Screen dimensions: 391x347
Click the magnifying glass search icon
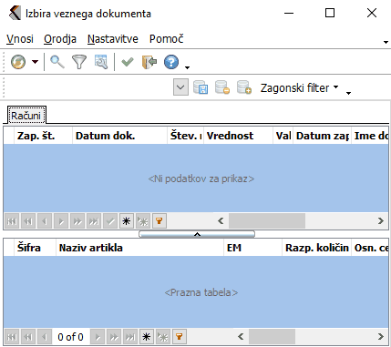click(x=57, y=62)
